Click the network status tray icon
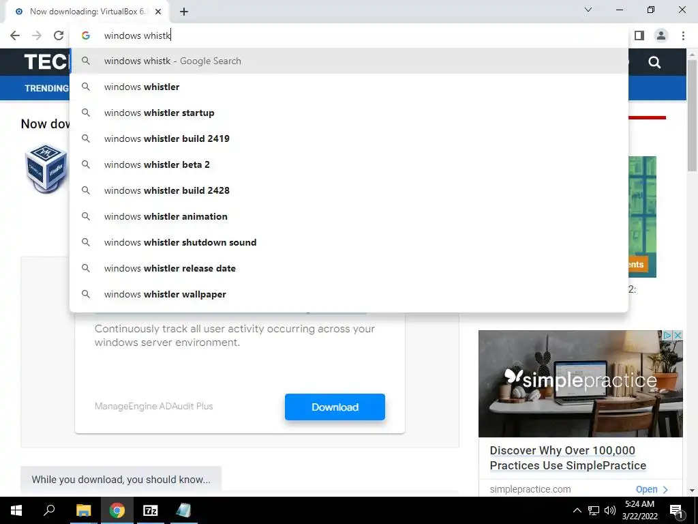This screenshot has width=698, height=524. tap(594, 510)
